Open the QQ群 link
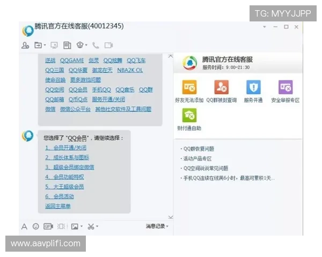322x257 pixels. [146, 89]
